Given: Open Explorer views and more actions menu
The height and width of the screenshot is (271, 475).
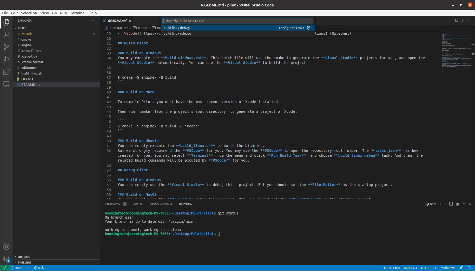Looking at the screenshot, I should [x=94, y=21].
